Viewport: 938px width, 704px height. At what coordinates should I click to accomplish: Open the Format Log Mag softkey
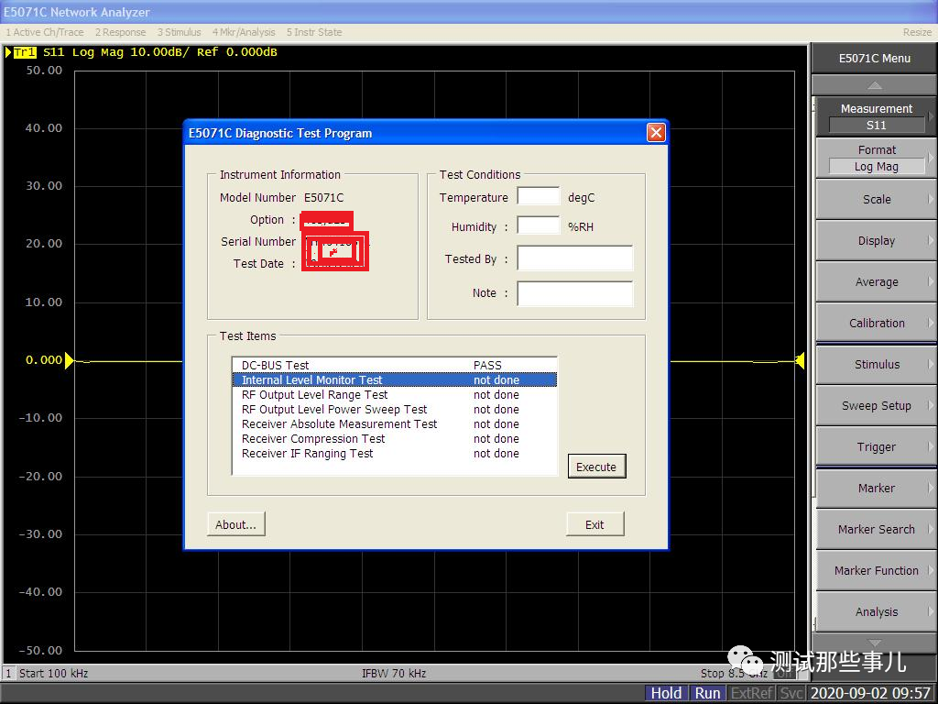[x=877, y=158]
